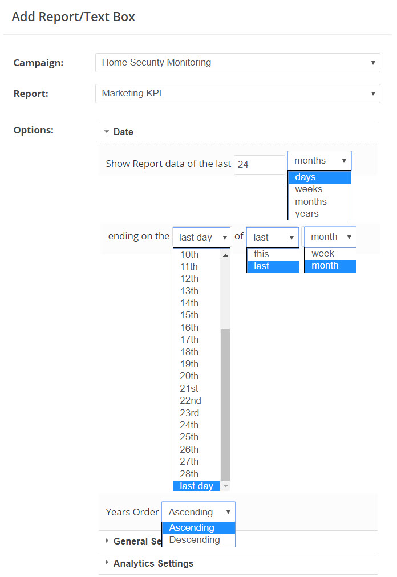Expand the Analytics Settings section
Viewport: 397px width, 577px height.
(153, 563)
